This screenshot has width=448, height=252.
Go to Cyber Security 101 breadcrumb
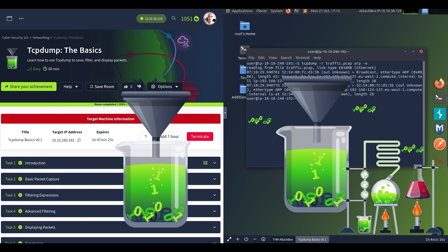click(15, 37)
